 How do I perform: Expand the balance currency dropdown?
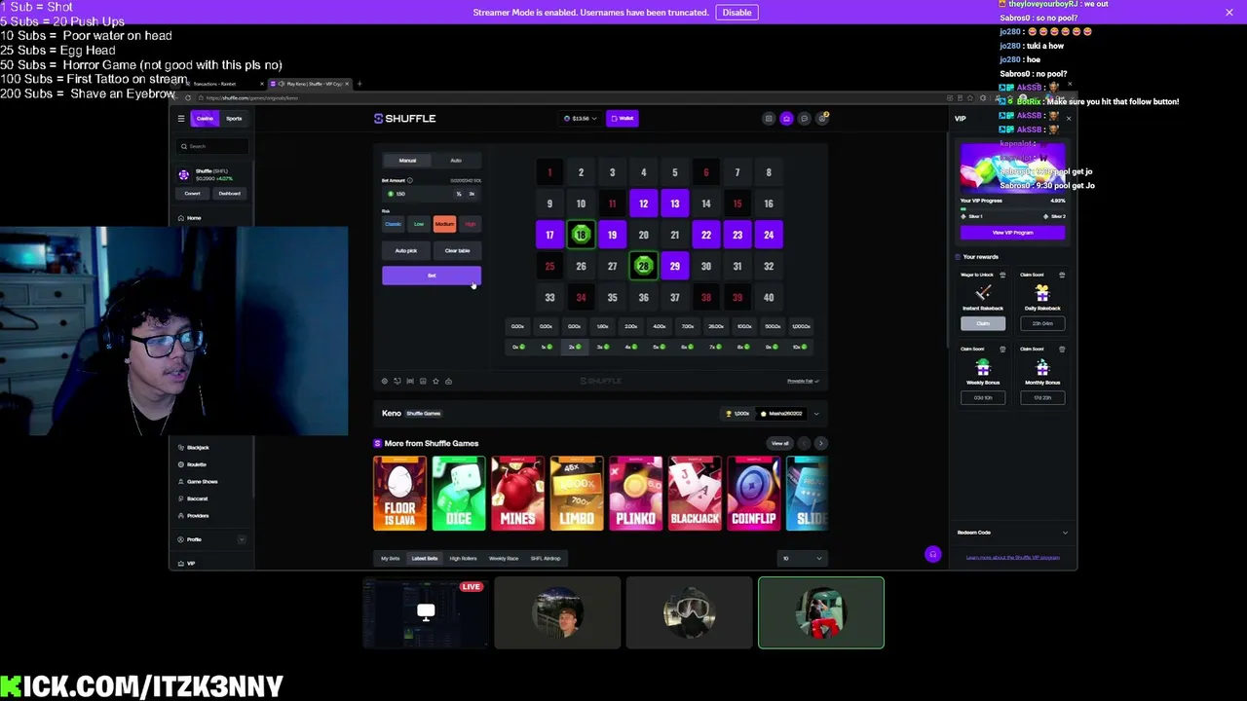click(x=580, y=119)
